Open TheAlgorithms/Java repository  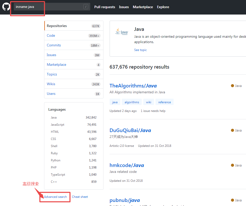133,86
